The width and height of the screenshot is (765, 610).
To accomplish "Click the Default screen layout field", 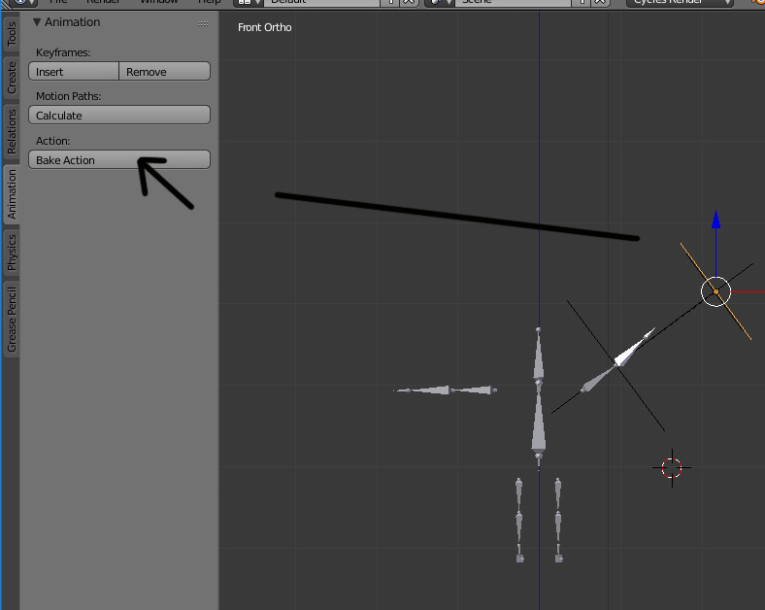I will (x=322, y=3).
